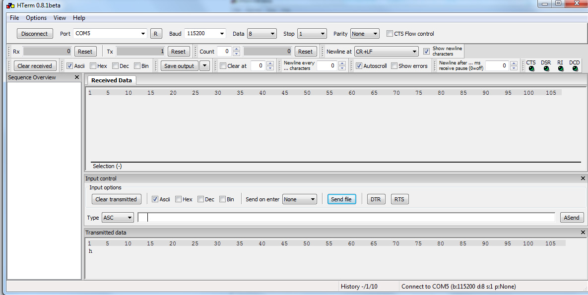Click the RI status indicator LED
The width and height of the screenshot is (588, 295).
point(561,69)
